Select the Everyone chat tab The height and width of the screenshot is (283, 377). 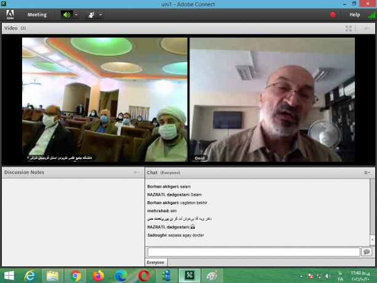click(x=156, y=263)
